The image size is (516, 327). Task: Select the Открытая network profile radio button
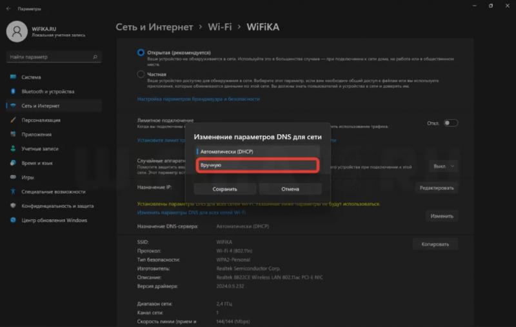pyautogui.click(x=141, y=52)
